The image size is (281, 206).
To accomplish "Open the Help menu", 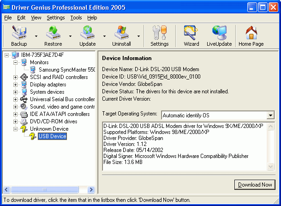I will [x=92, y=18].
